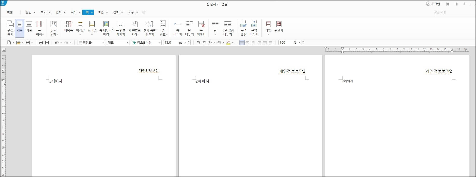
Task: Click the print preview icon
Action: tap(47, 43)
